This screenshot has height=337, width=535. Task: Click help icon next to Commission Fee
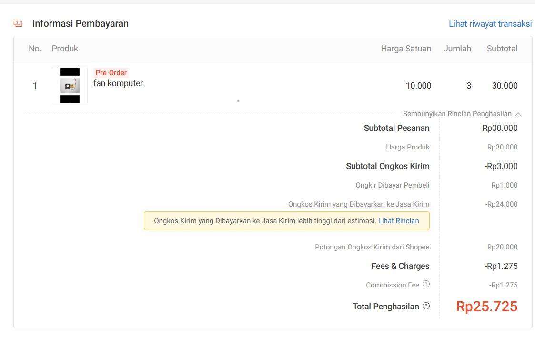tap(426, 284)
